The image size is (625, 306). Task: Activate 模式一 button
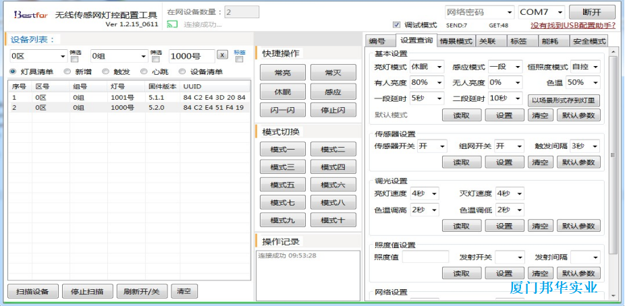pyautogui.click(x=283, y=149)
